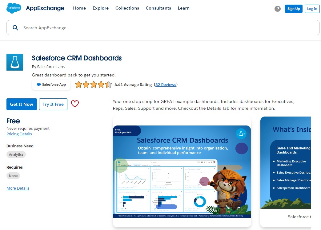Open Pricing Details
The image size is (321, 230).
[19, 134]
